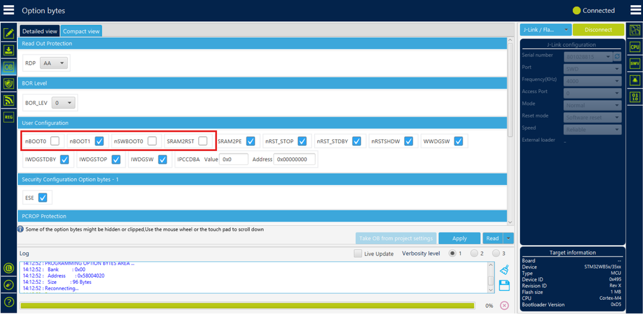This screenshot has width=643, height=314.
Task: Open the CPU icon in right sidebar
Action: (x=635, y=47)
